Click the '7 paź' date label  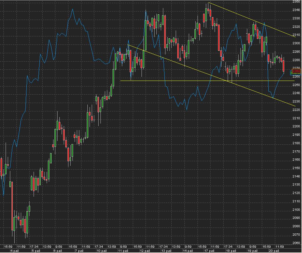pyautogui.click(x=79, y=251)
